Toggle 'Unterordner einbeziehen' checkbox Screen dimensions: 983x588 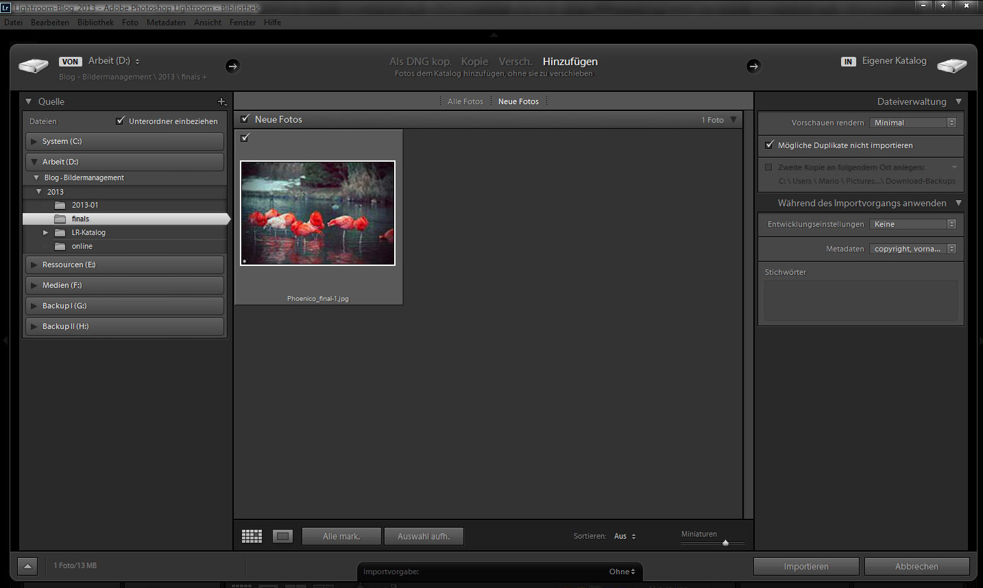(x=121, y=121)
